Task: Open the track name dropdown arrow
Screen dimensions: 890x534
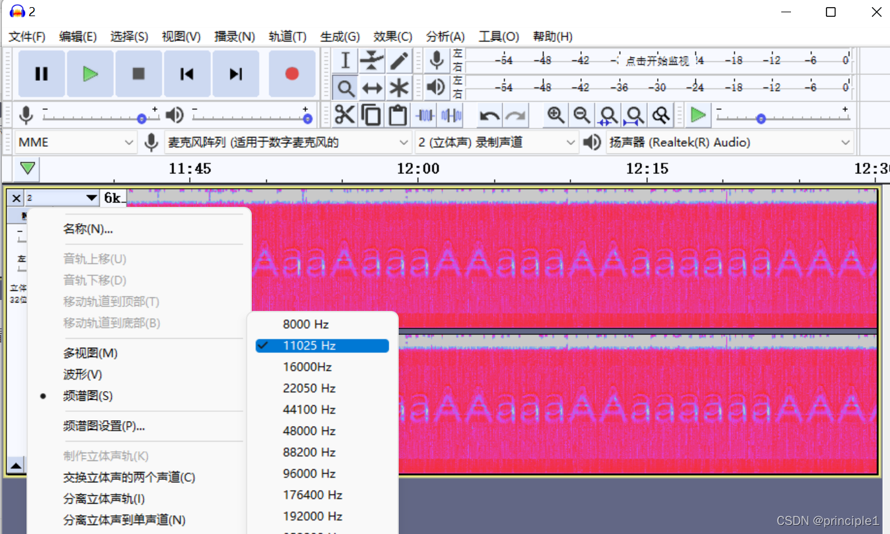Action: [91, 198]
